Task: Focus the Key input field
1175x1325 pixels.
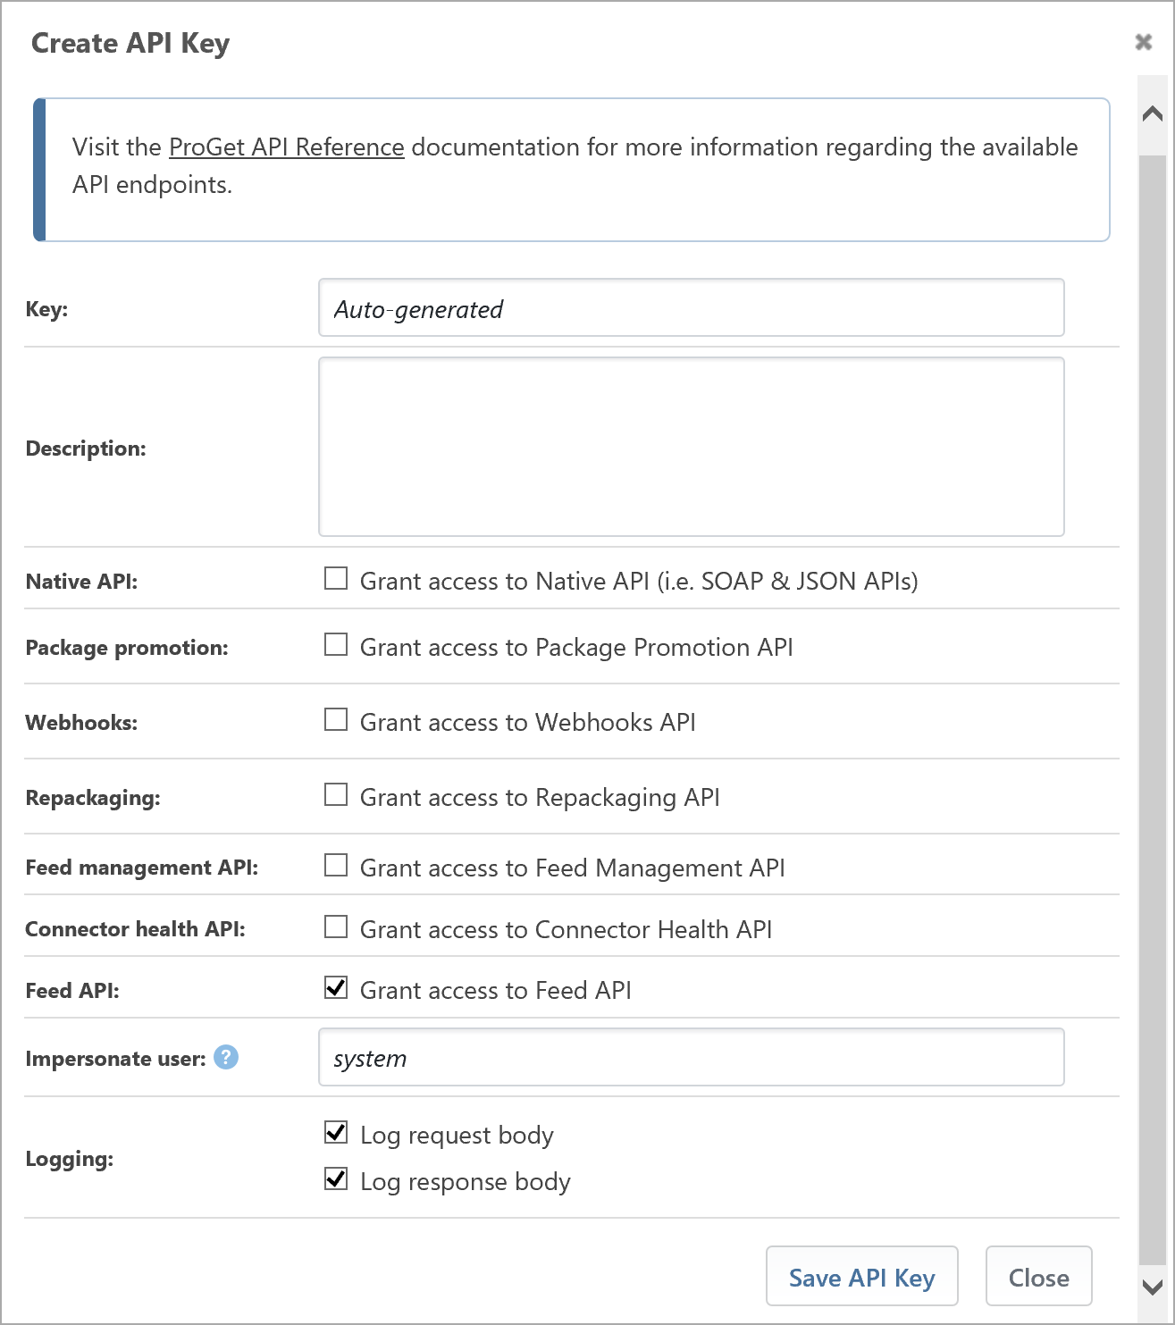Action: click(692, 308)
